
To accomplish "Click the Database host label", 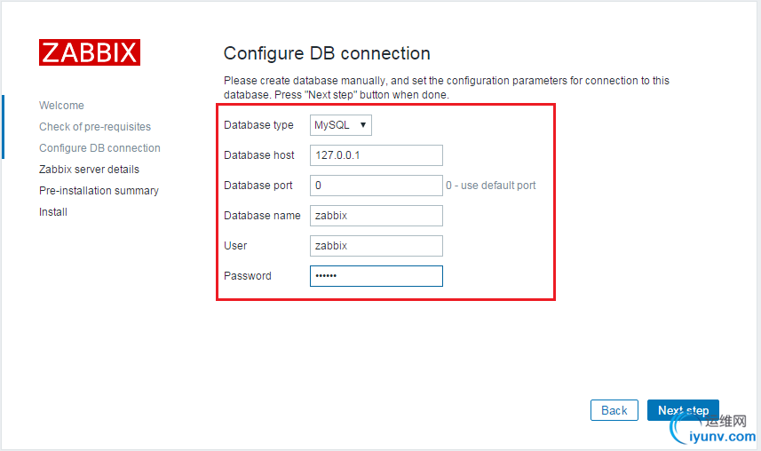I will (x=259, y=155).
